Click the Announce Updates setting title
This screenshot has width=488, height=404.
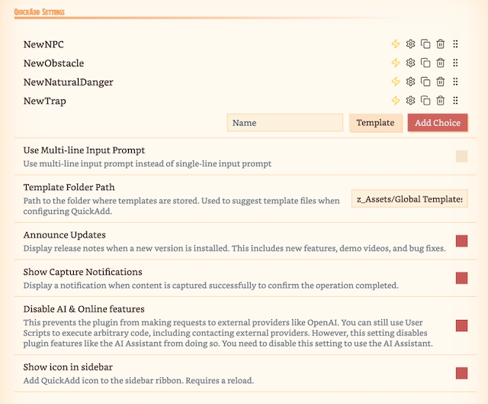(64, 234)
